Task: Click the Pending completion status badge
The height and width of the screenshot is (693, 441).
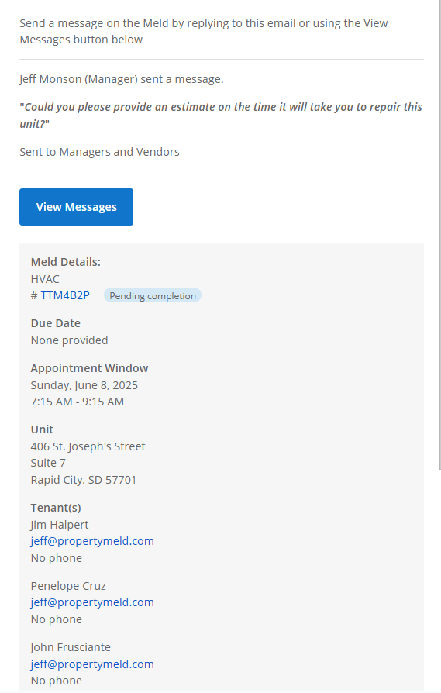Action: 153,295
